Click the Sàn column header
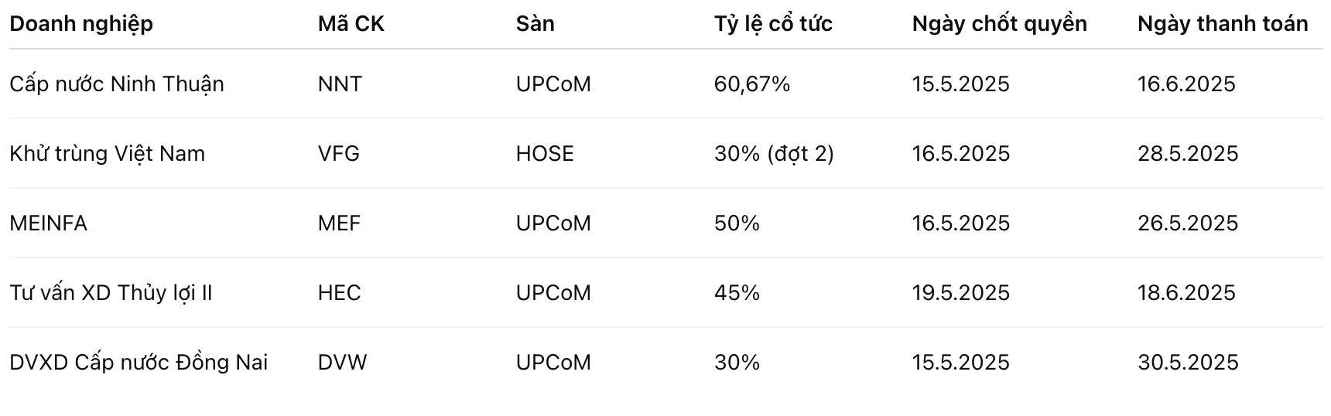The image size is (1331, 416). [535, 24]
